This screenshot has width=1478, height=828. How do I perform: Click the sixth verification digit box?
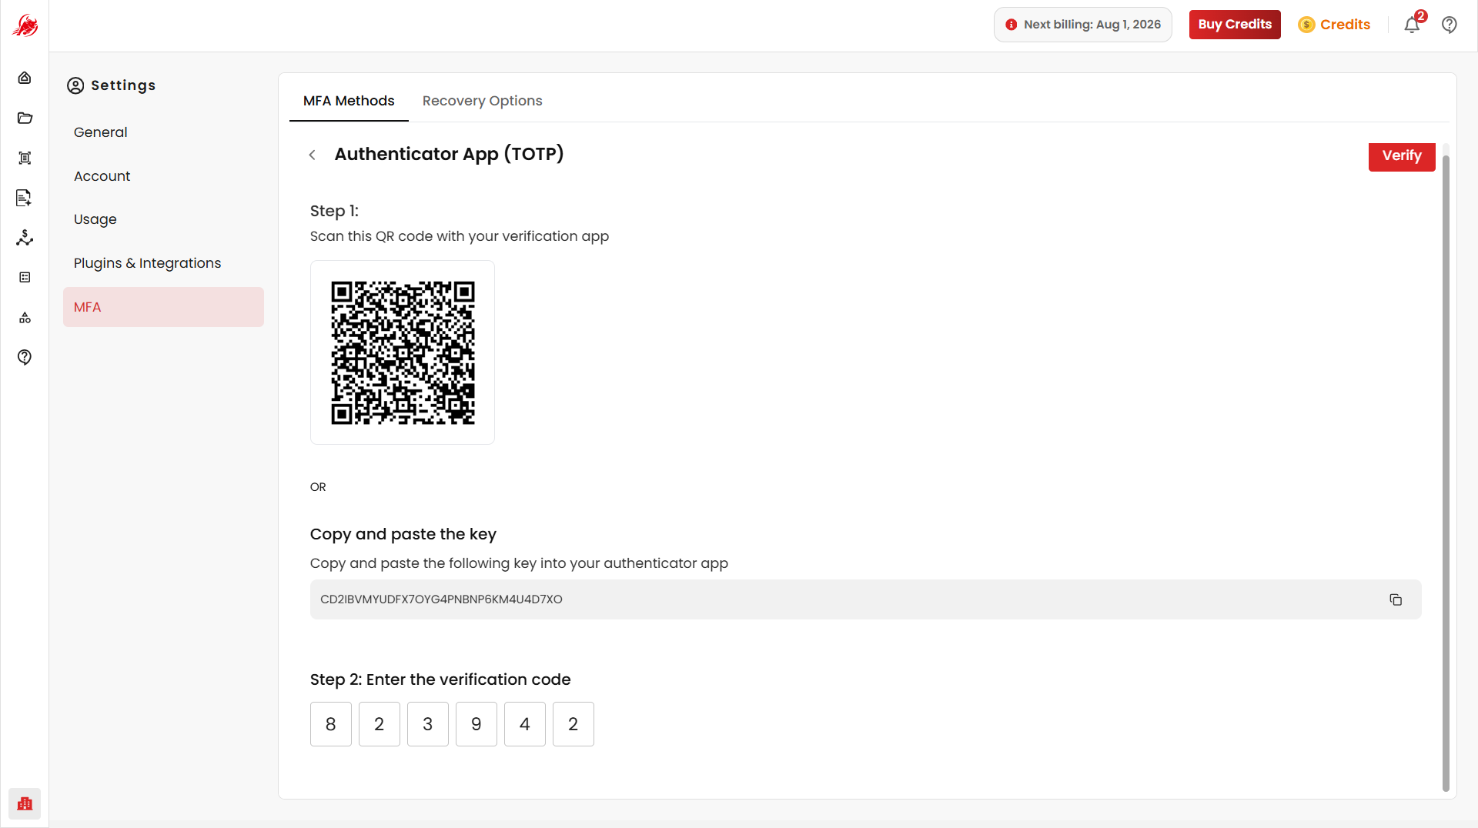(573, 724)
